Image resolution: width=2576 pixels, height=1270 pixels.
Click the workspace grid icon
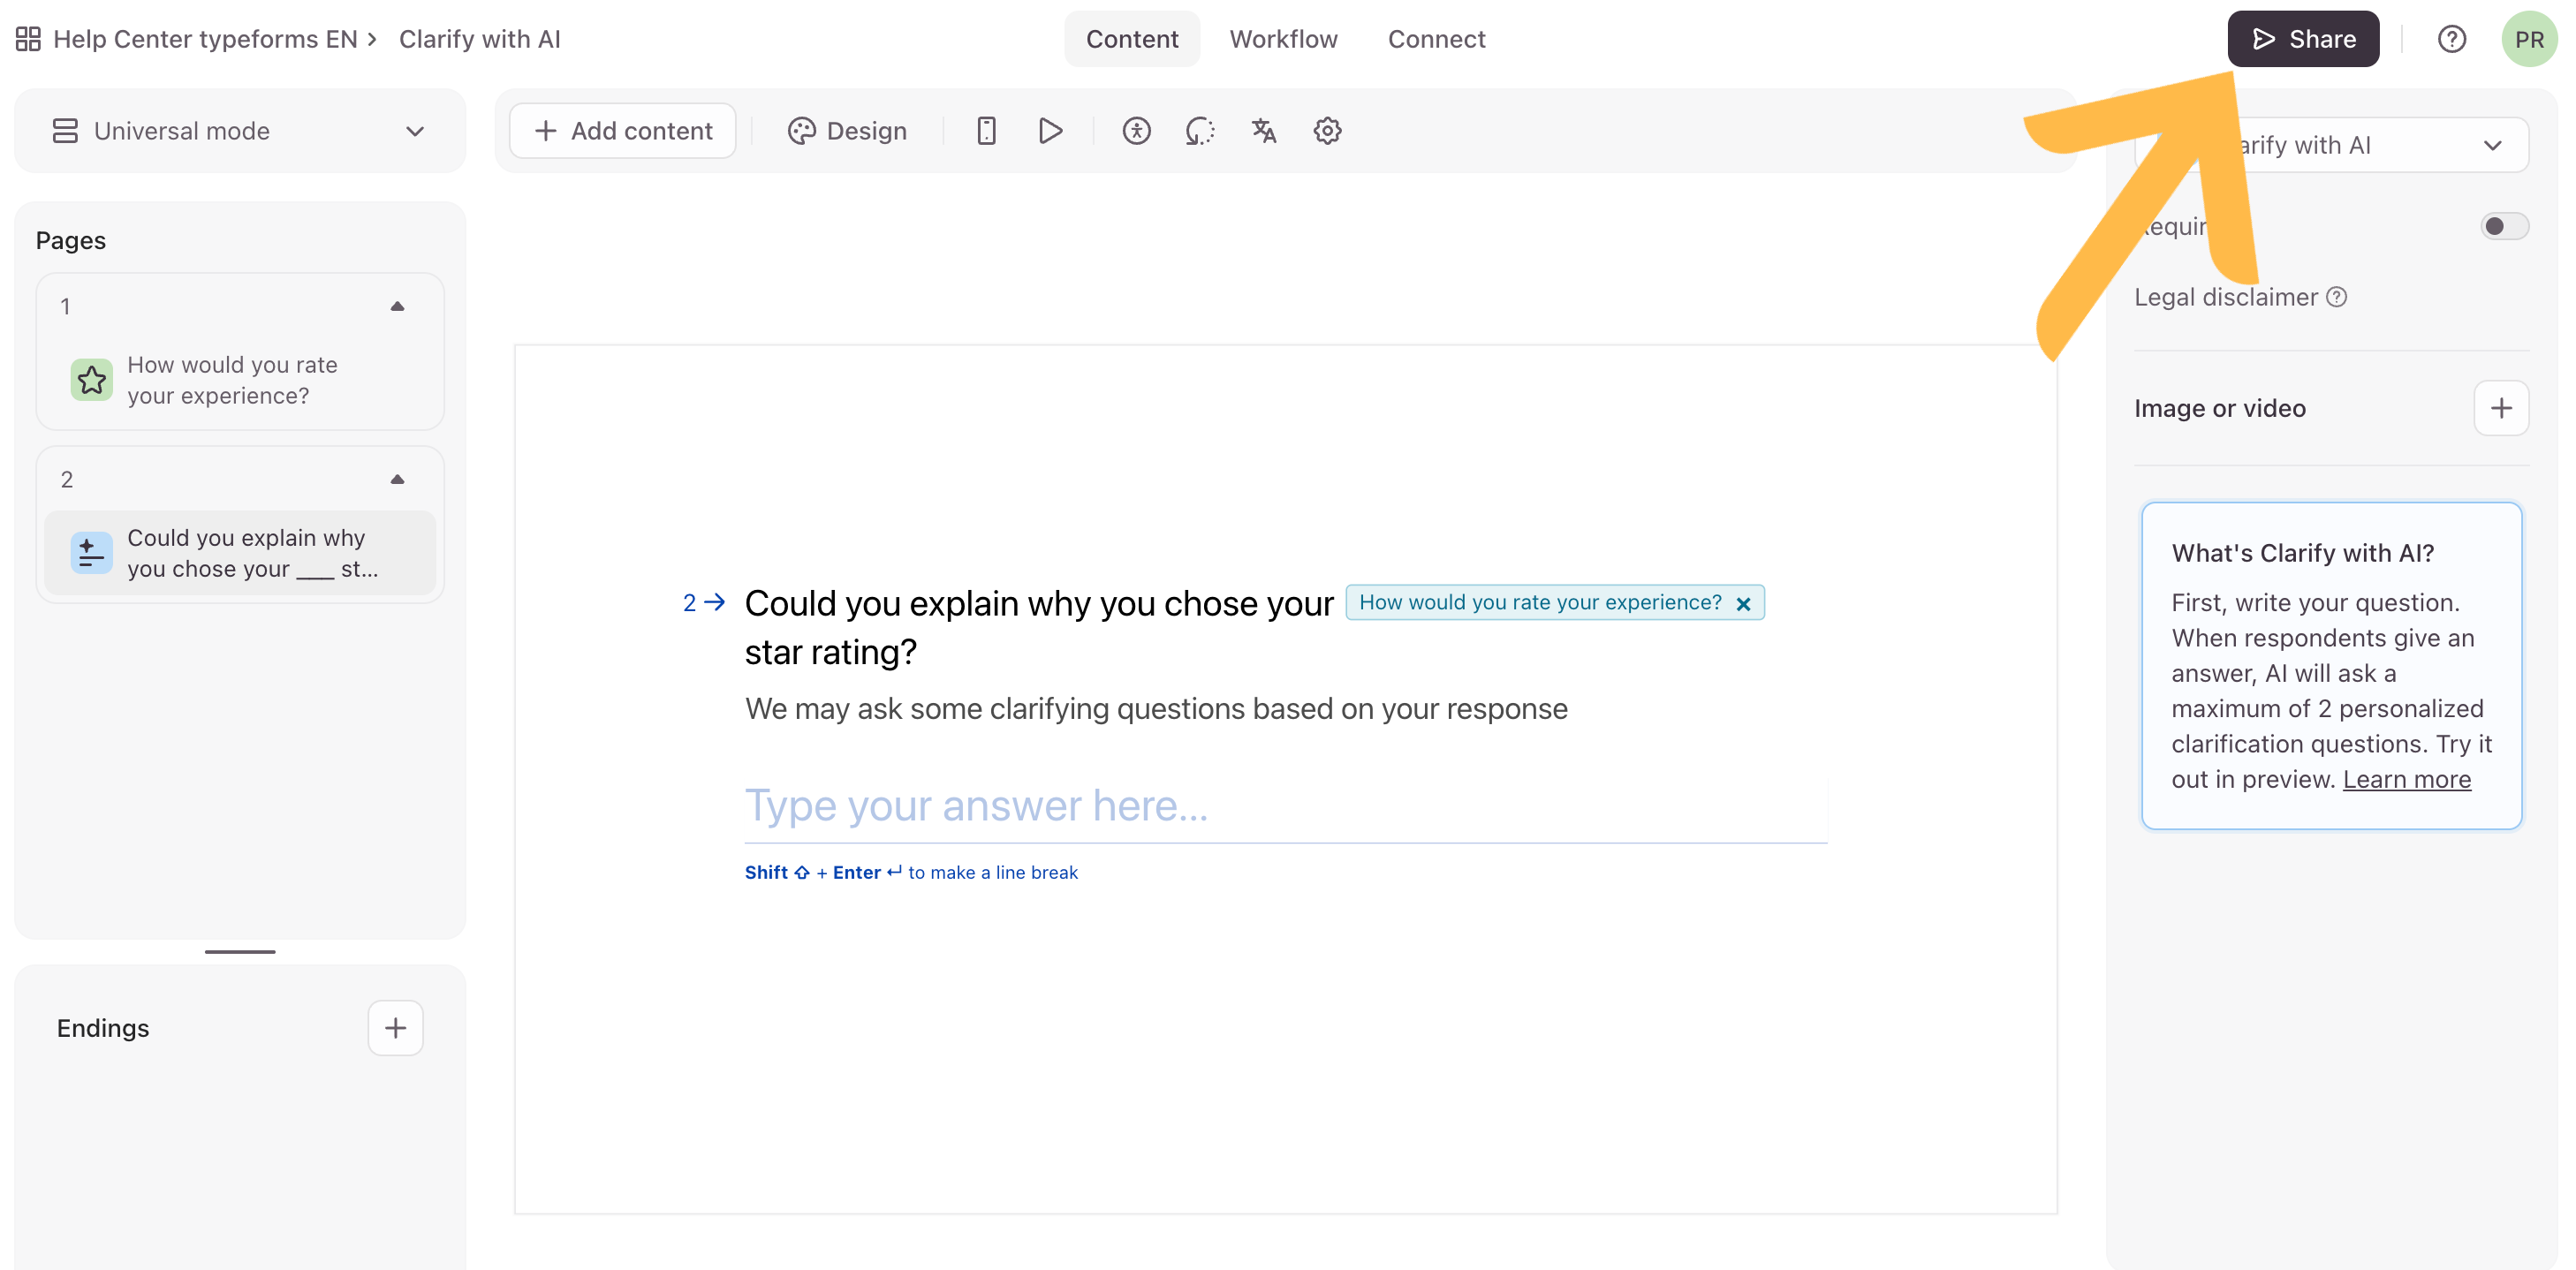click(x=28, y=39)
